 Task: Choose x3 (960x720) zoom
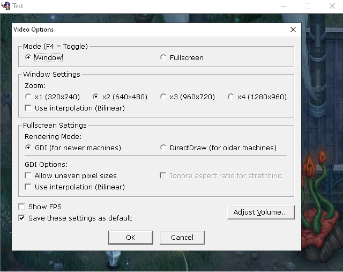(x=163, y=97)
